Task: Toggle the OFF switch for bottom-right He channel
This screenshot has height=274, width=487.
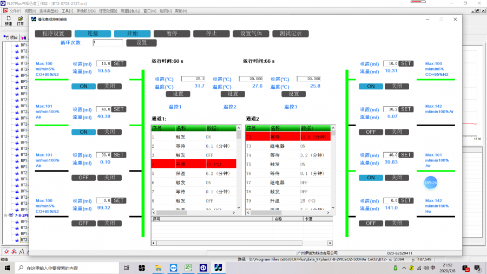Action: [371, 223]
